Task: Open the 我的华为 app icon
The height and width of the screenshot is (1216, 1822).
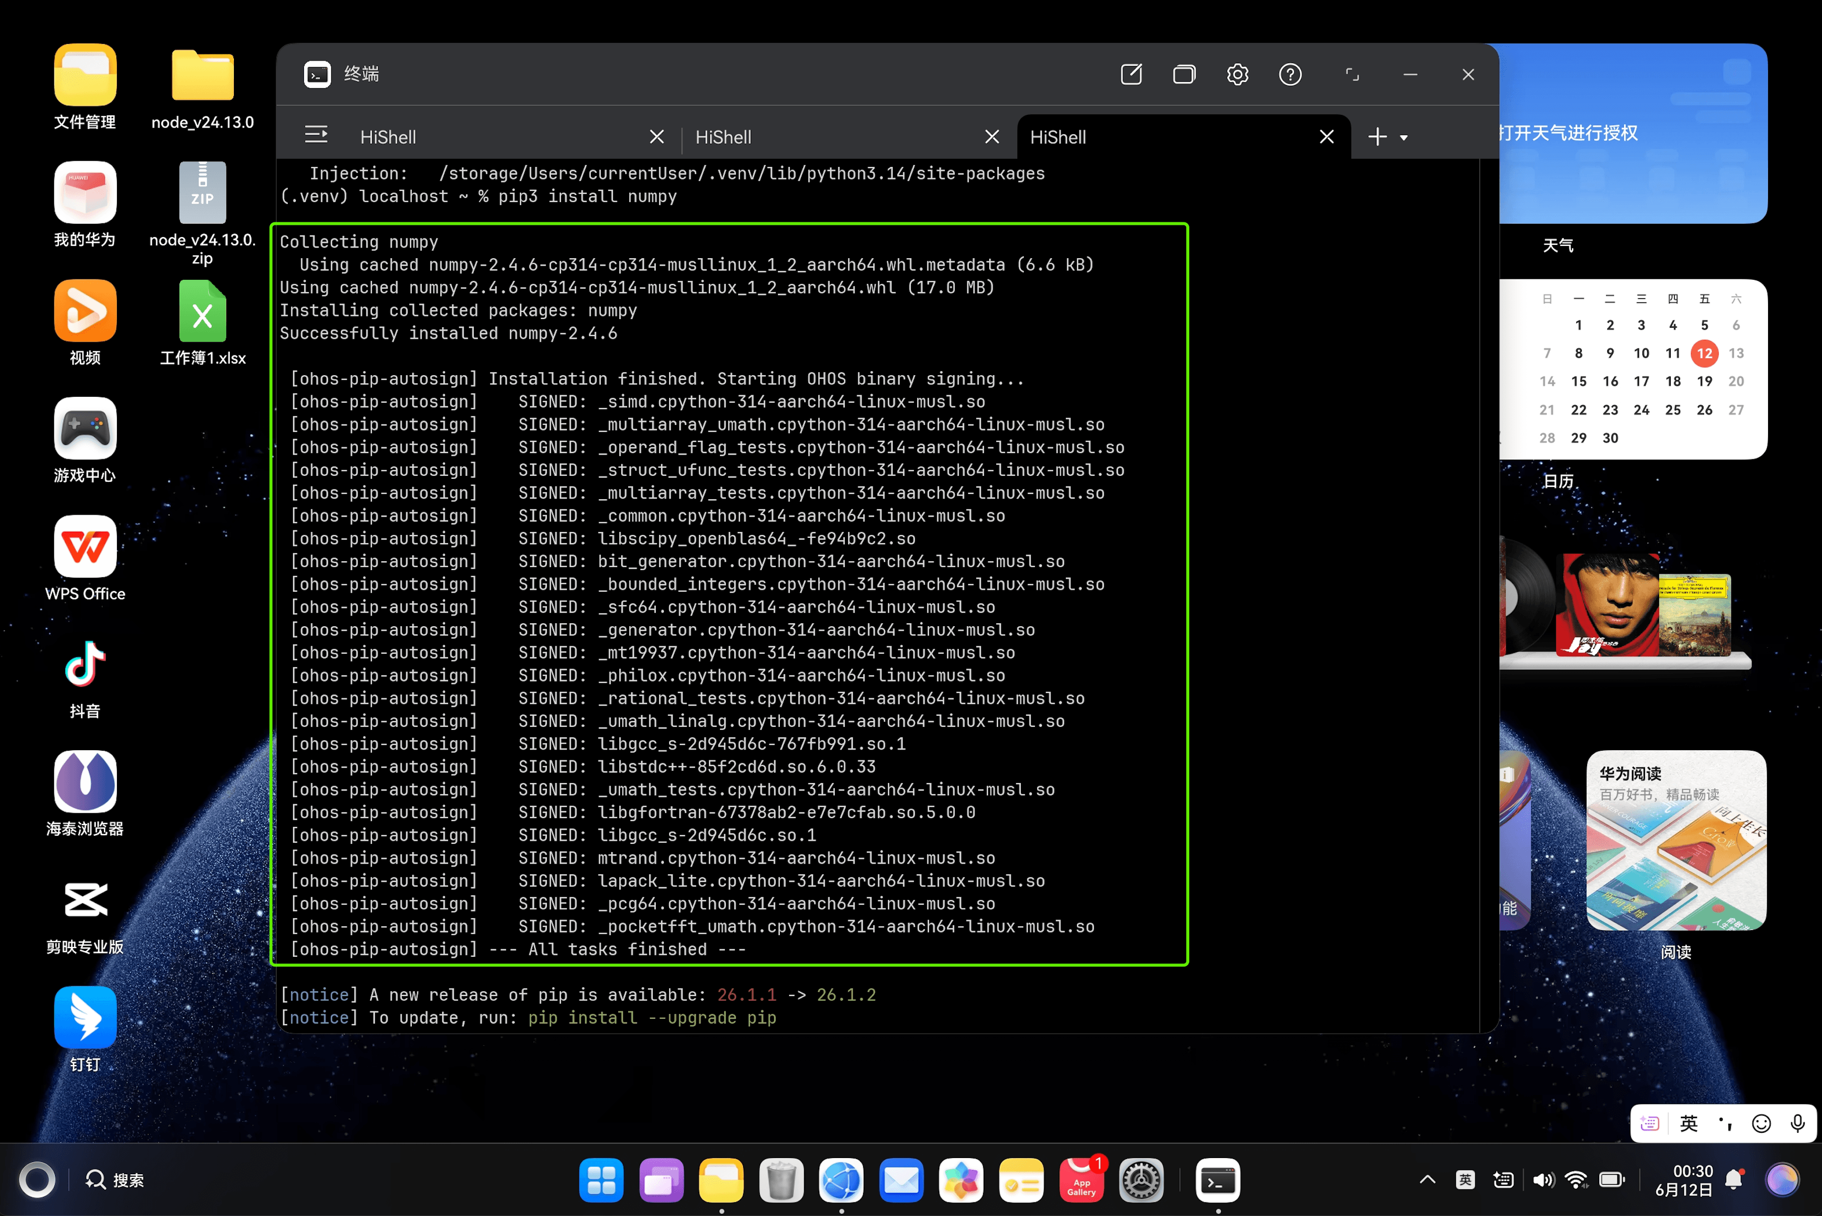Action: click(85, 192)
